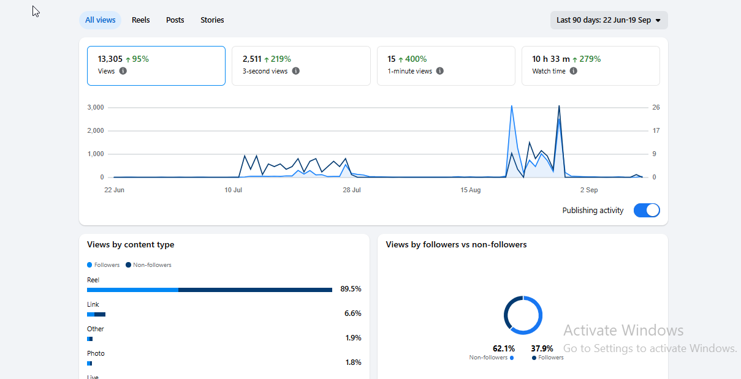
Task: Select the 13,305 Views metric card
Action: pyautogui.click(x=156, y=66)
